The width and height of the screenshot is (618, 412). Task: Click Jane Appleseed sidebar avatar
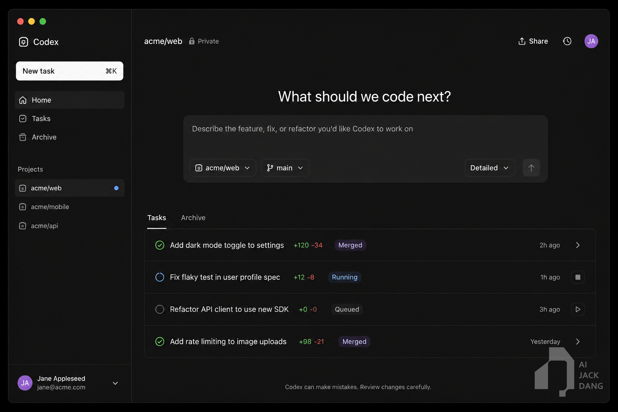point(25,383)
